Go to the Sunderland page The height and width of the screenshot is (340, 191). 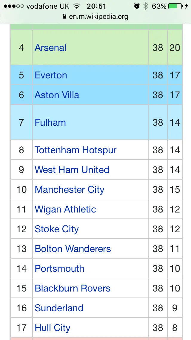click(x=59, y=308)
